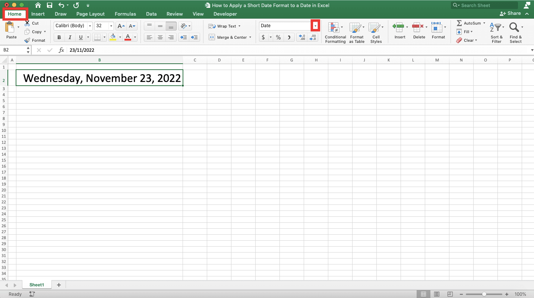Toggle Bold formatting
This screenshot has width=534, height=298.
click(x=59, y=37)
